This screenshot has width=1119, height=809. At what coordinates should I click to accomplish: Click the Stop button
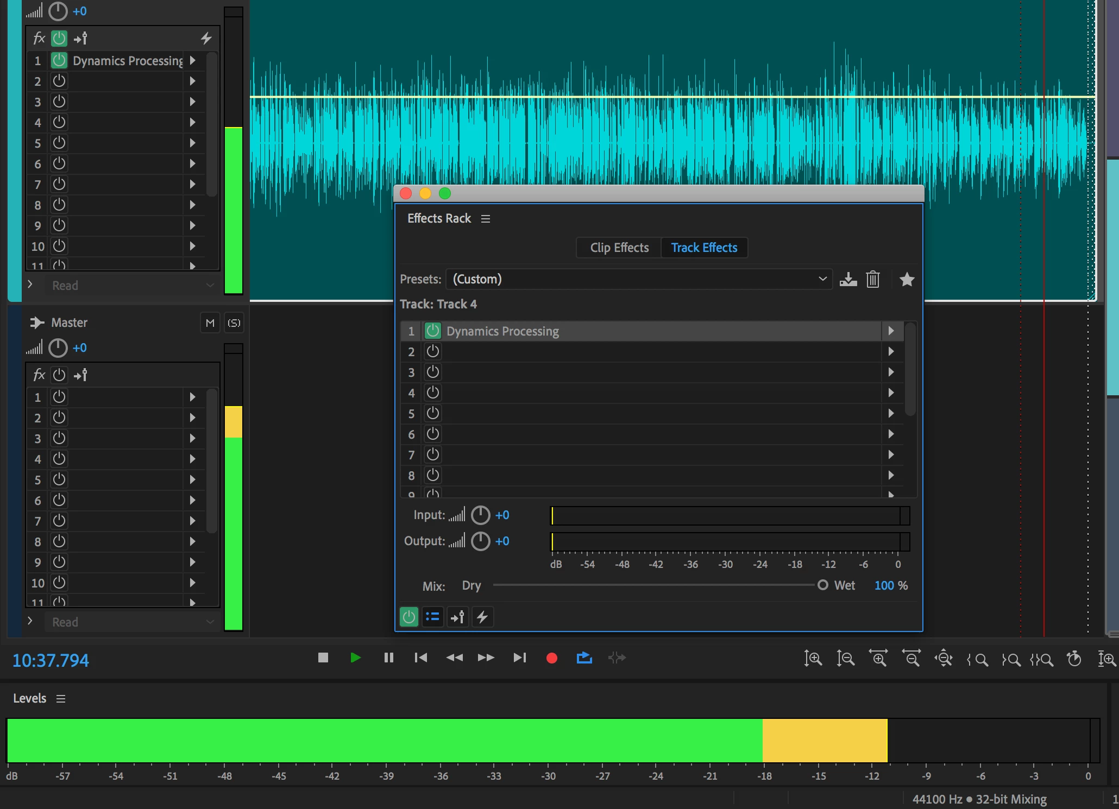[323, 658]
